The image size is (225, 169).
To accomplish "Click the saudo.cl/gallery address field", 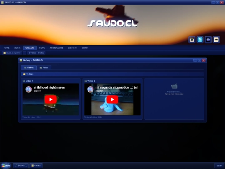I will (12, 53).
